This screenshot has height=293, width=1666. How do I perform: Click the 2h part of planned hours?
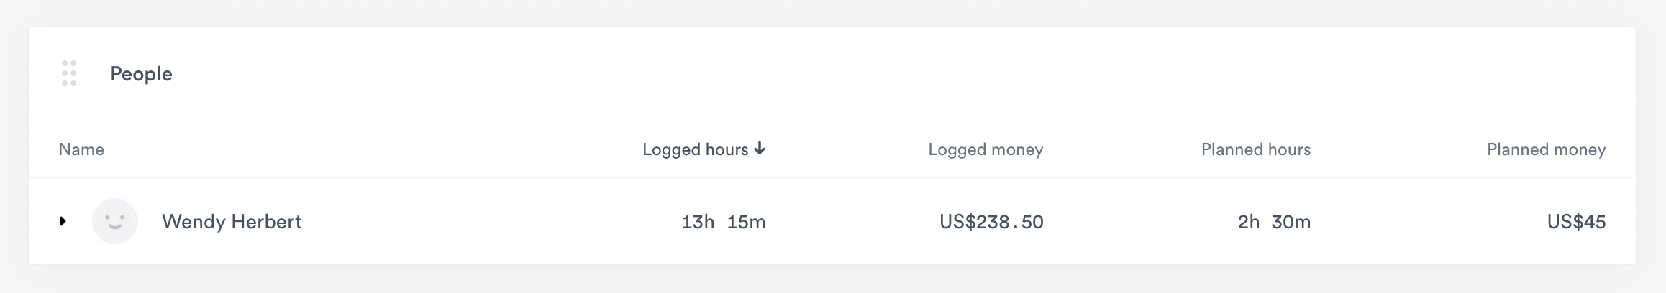click(1249, 222)
